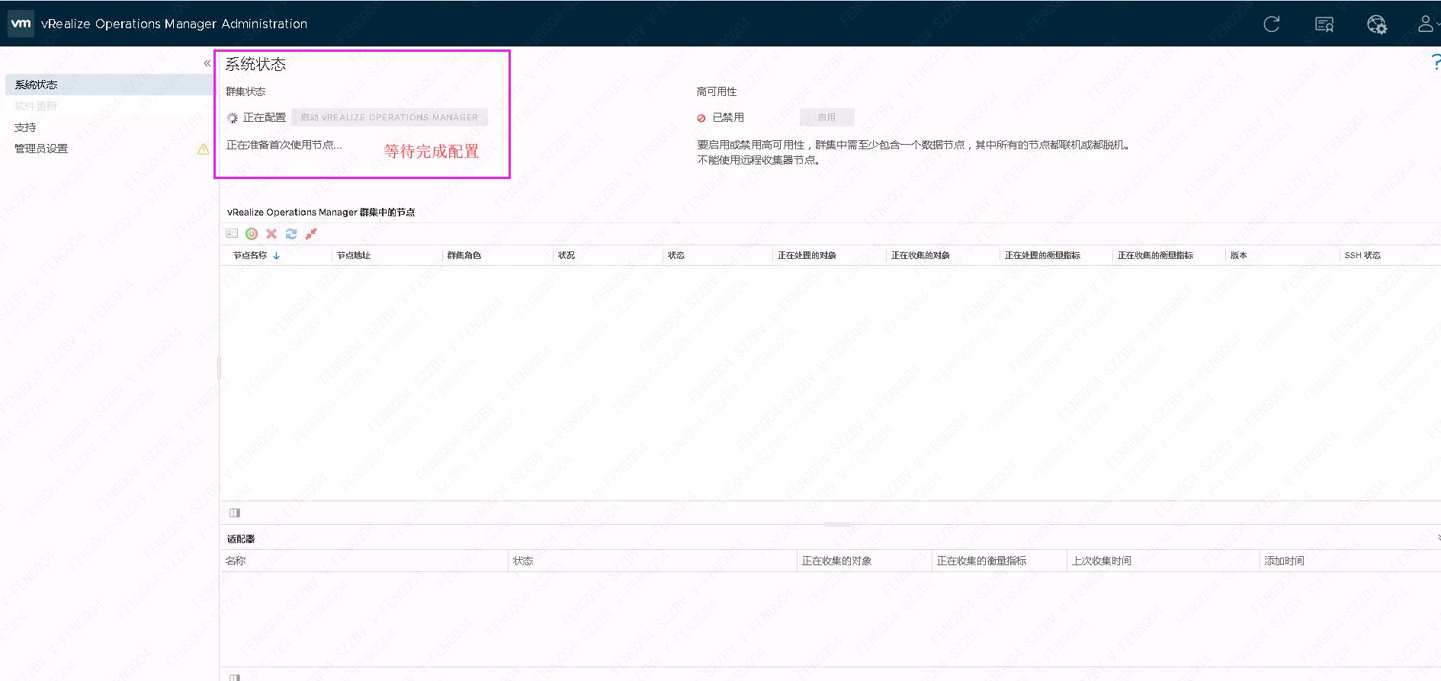
Task: Click the green power on/off node icon
Action: (252, 234)
